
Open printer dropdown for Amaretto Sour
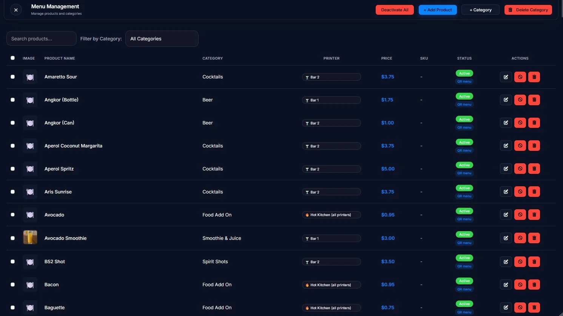tap(331, 77)
